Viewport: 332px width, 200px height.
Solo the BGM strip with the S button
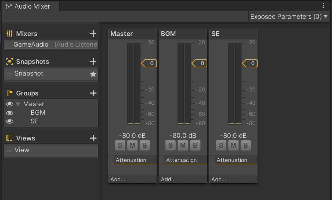coord(170,145)
